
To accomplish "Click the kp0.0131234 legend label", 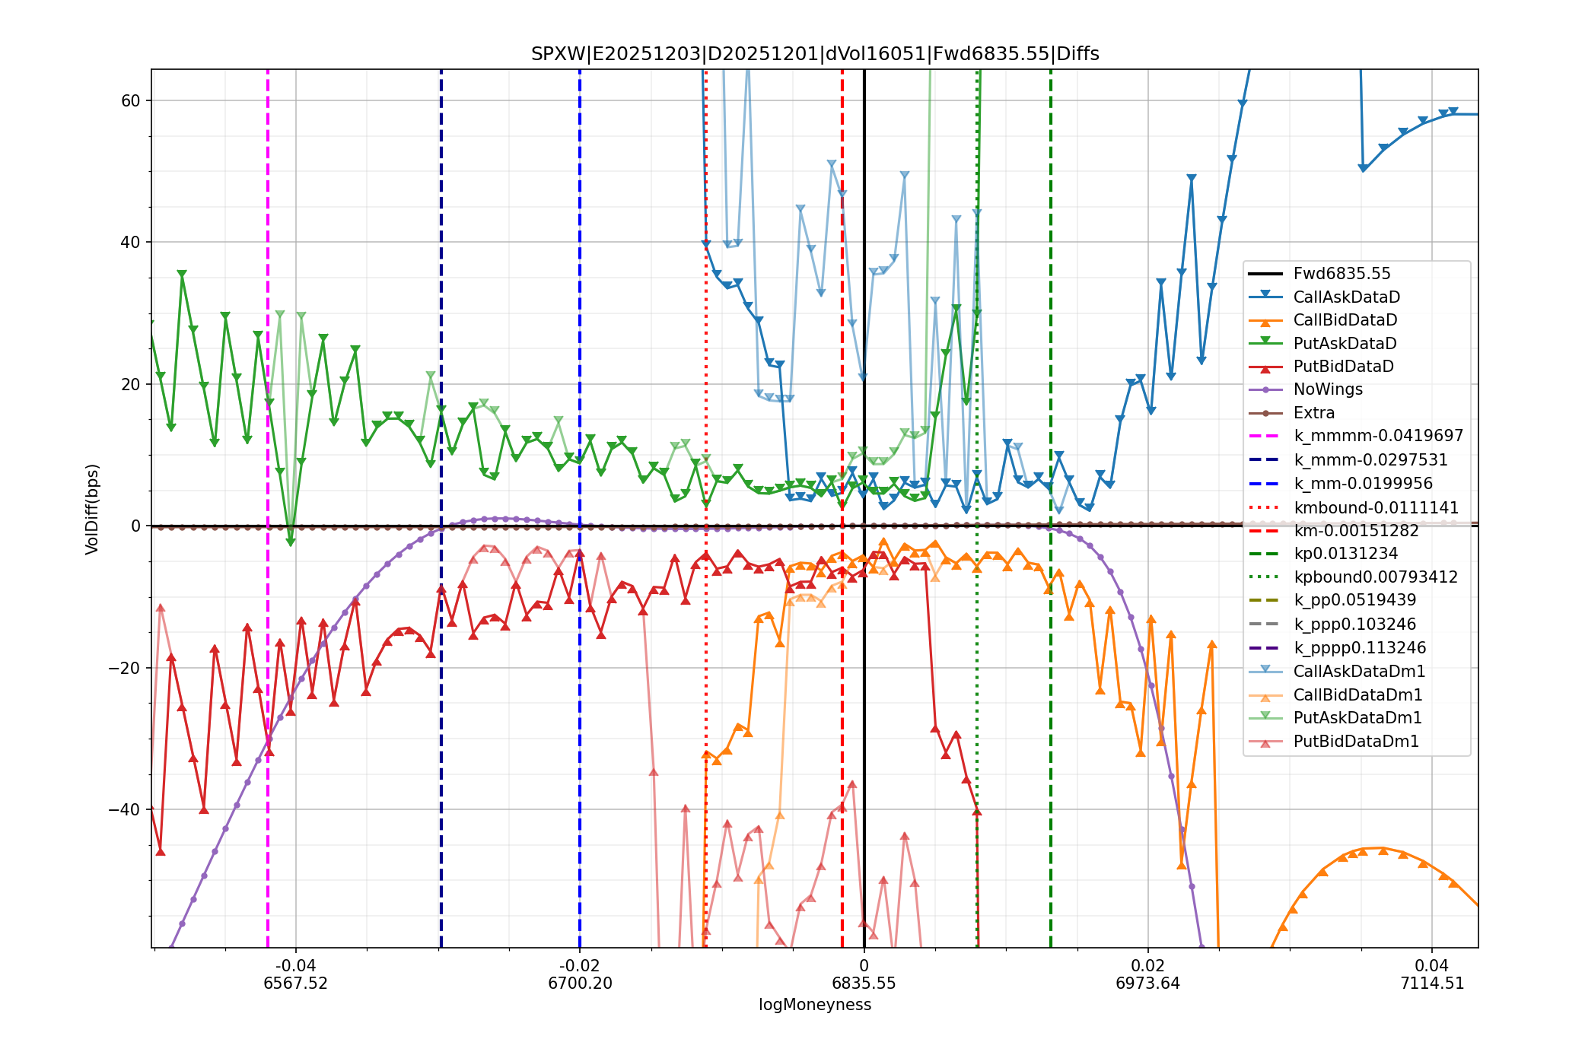I will [x=1345, y=554].
